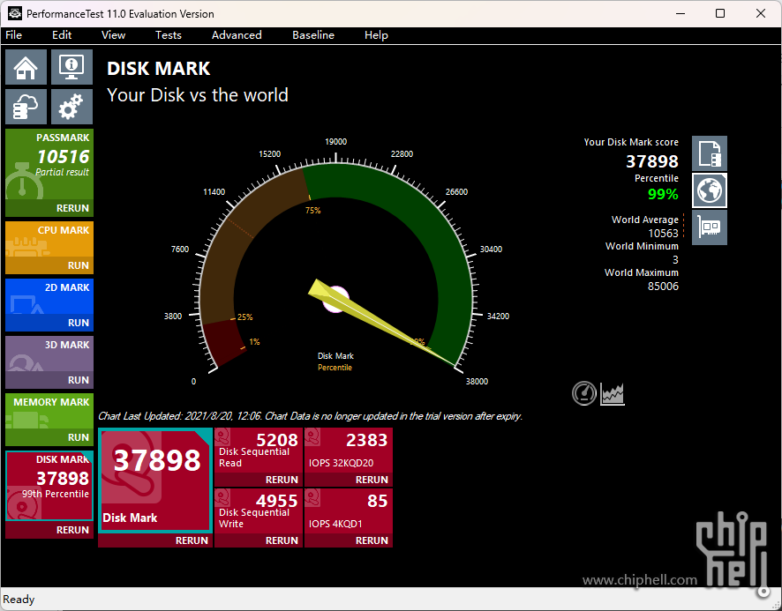Image resolution: width=782 pixels, height=611 pixels.
Task: Click the World Maximum 85006 value
Action: tap(663, 286)
